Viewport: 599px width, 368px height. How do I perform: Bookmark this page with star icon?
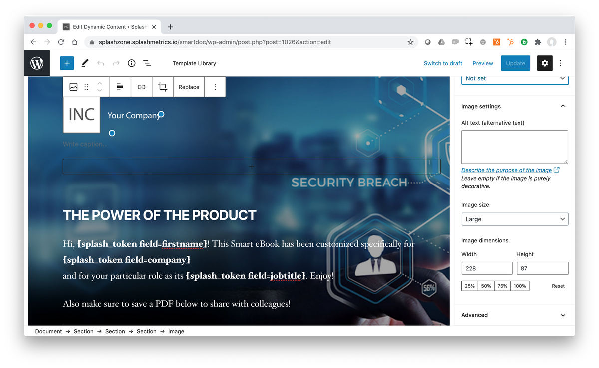(410, 42)
